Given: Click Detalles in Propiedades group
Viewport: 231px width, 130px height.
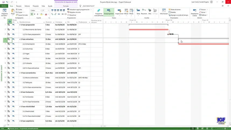Looking at the screenshot, I should (x=172, y=12).
